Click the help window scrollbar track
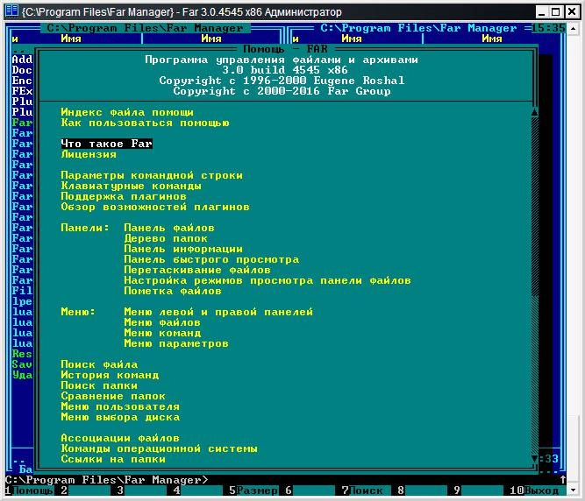Viewport: 585px width, 501px height. [535, 286]
